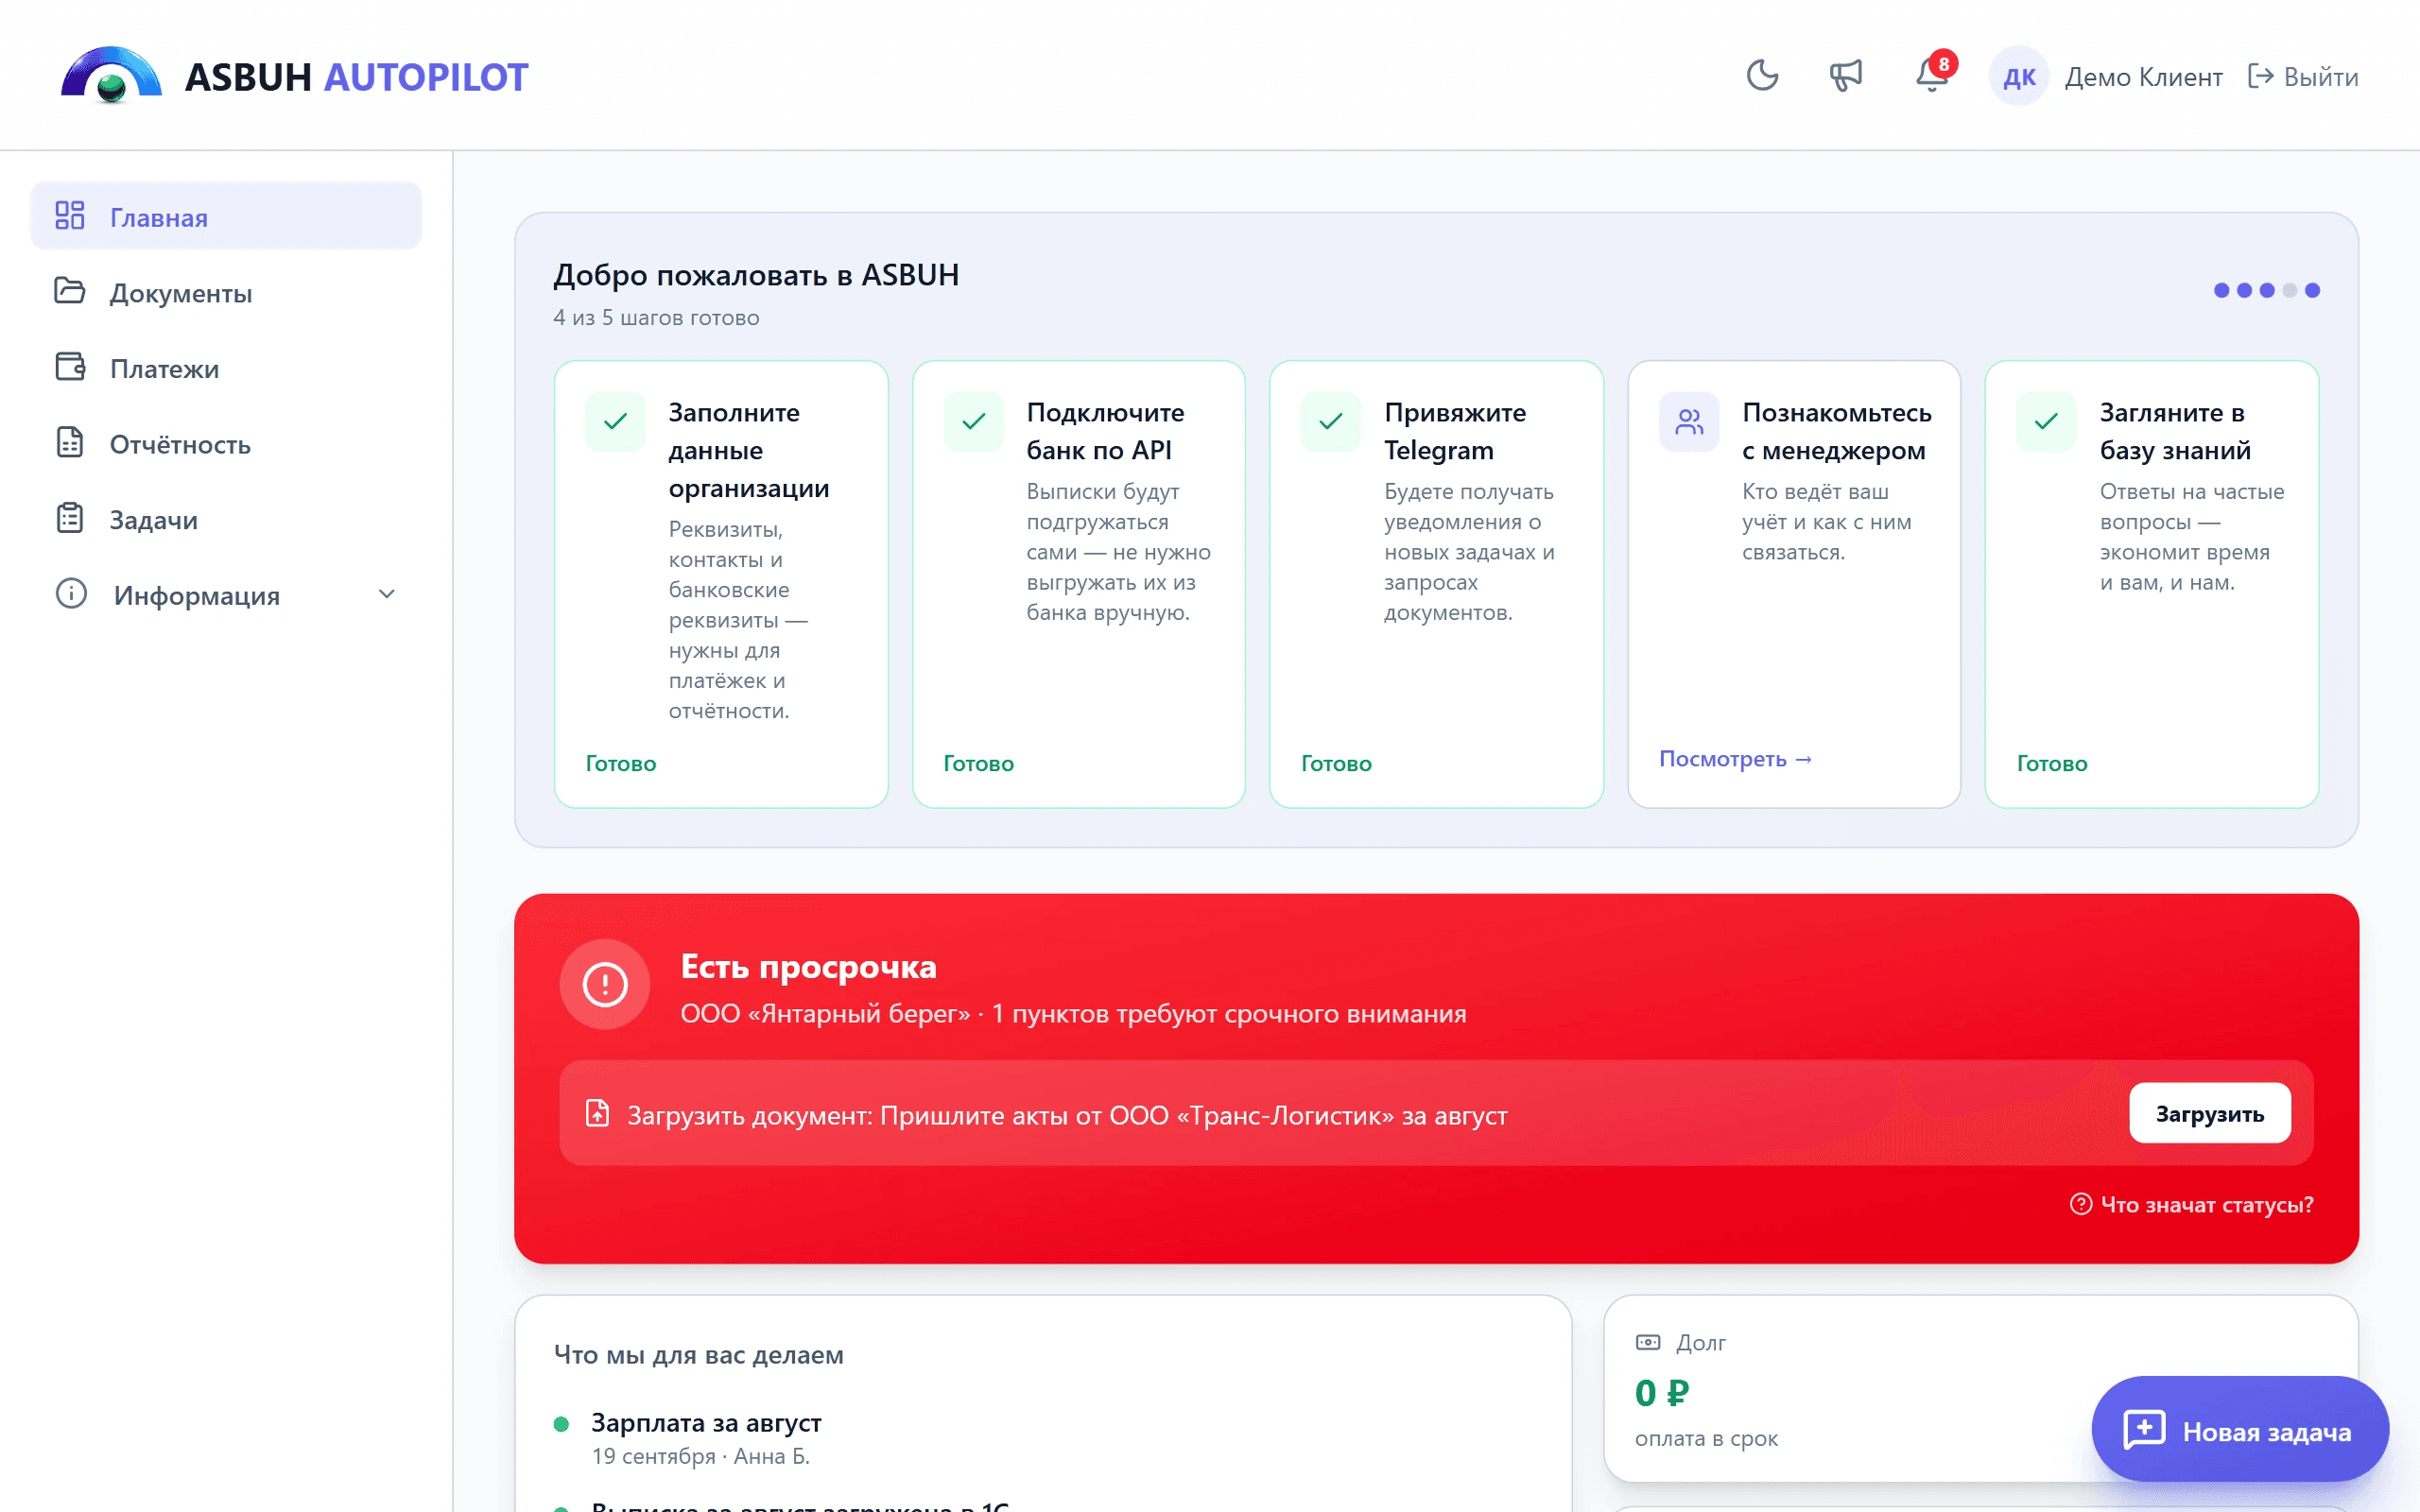Click the Отчётность file icon
The height and width of the screenshot is (1512, 2420).
pyautogui.click(x=70, y=442)
